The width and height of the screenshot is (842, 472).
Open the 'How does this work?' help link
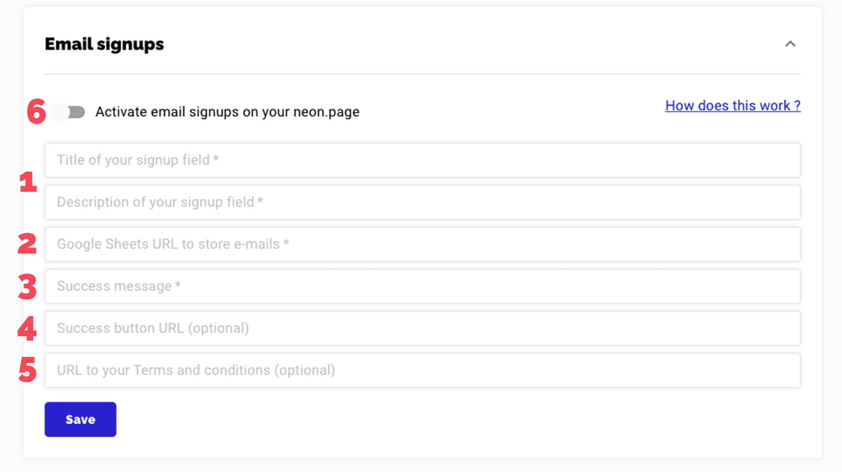732,106
